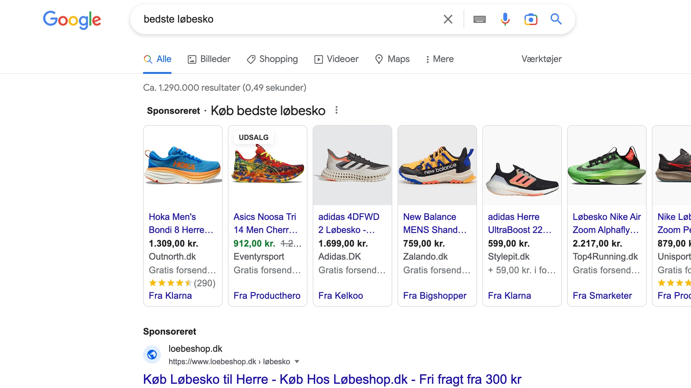Screen dimensions: 691x388
Task: Click the results count Ca. 1.290.000 resultater
Action: (x=225, y=88)
